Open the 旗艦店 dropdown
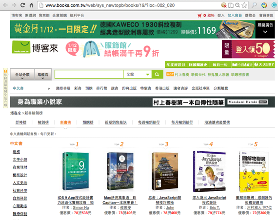 [x=43, y=75]
